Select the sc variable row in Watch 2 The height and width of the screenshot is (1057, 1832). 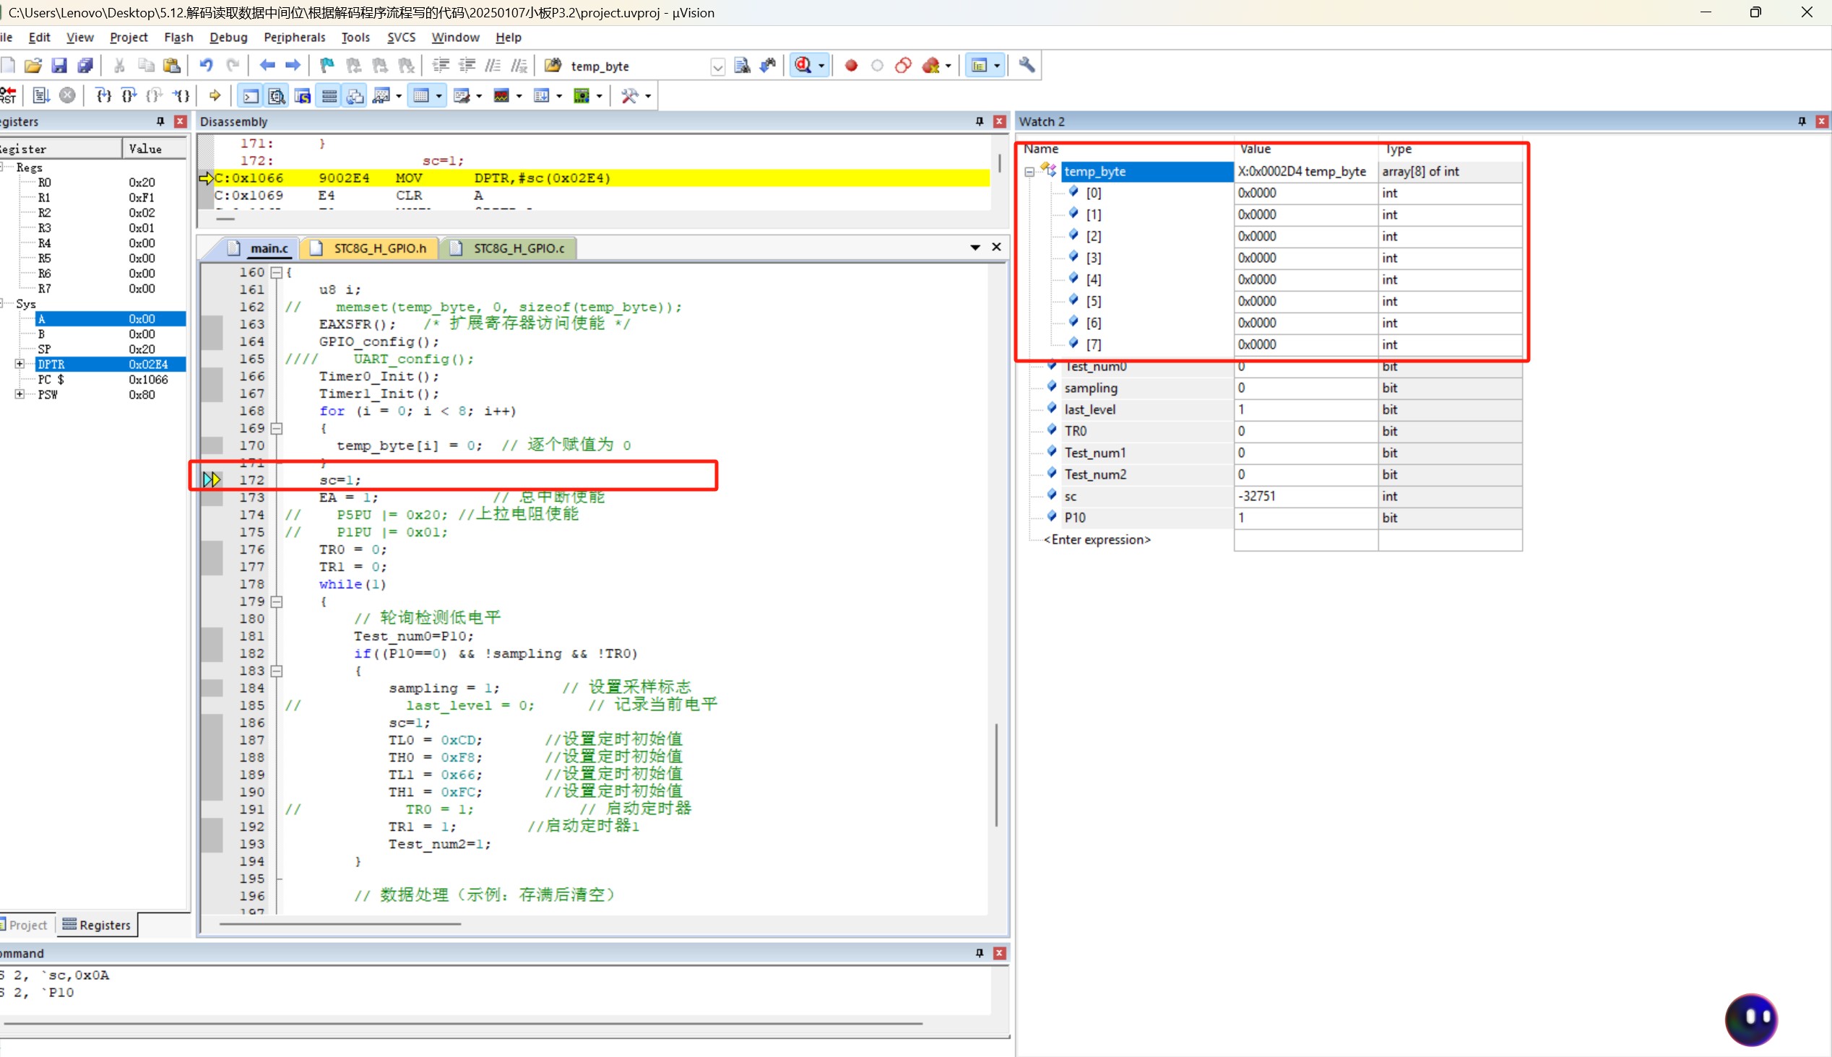point(1274,497)
